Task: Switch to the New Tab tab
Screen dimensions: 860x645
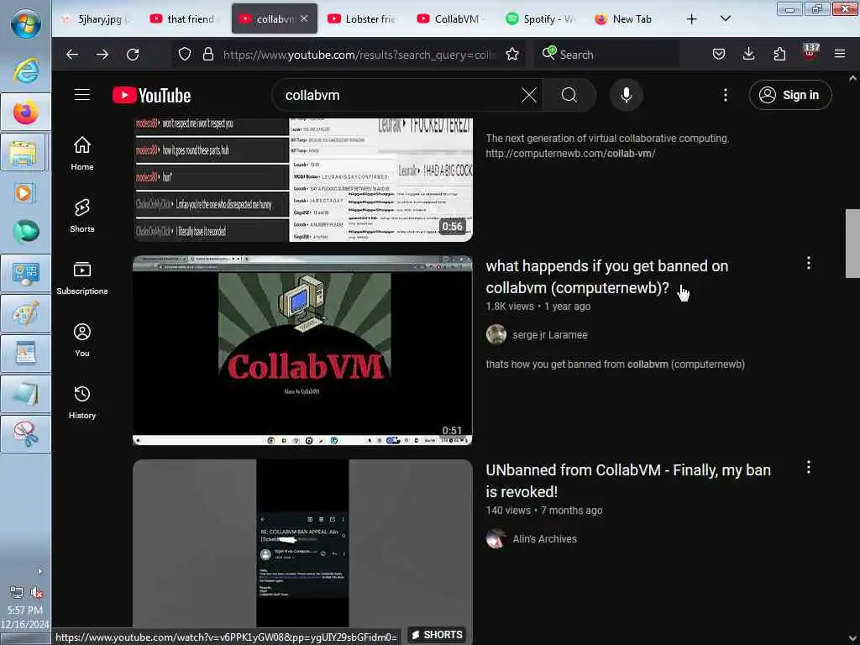Action: click(x=628, y=19)
